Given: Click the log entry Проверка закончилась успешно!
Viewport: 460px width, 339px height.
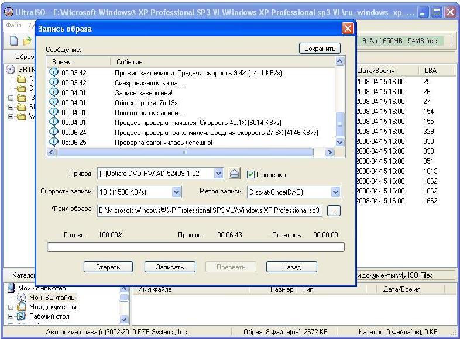Looking at the screenshot, I should click(163, 143).
